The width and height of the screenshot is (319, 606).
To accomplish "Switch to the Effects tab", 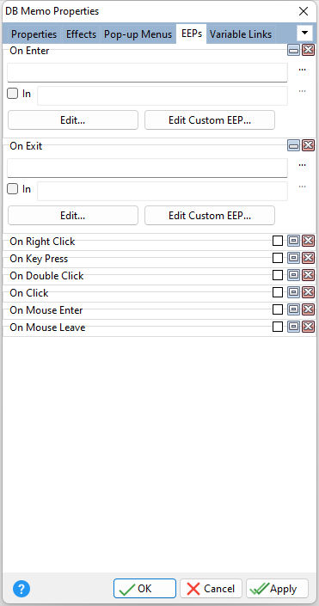I will click(x=81, y=34).
